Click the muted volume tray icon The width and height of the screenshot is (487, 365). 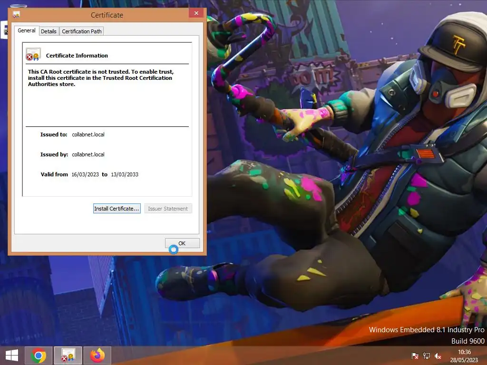[438, 356]
